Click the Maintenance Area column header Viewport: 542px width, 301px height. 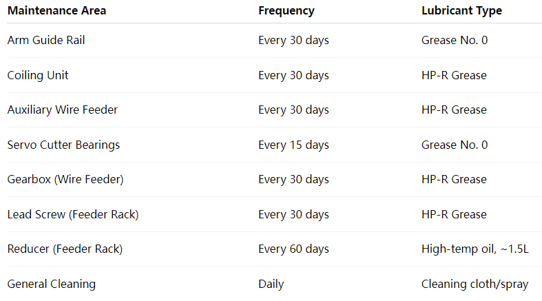point(56,11)
